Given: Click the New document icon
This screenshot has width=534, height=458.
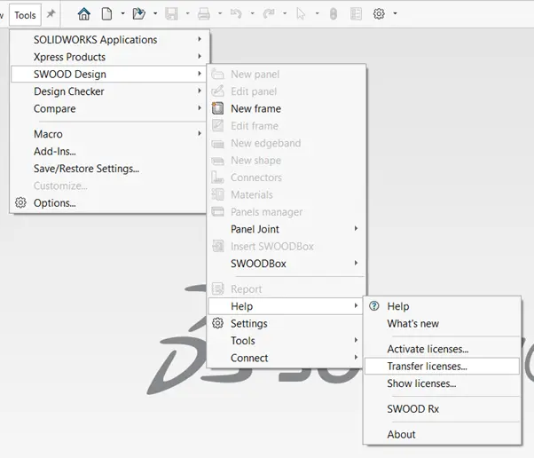Looking at the screenshot, I should pyautogui.click(x=106, y=14).
